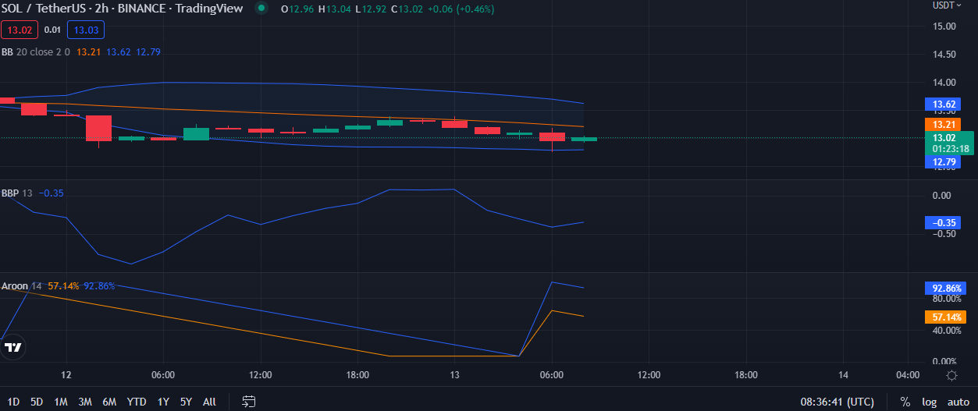Select the 1D time range
The image size is (978, 411).
[13, 402]
